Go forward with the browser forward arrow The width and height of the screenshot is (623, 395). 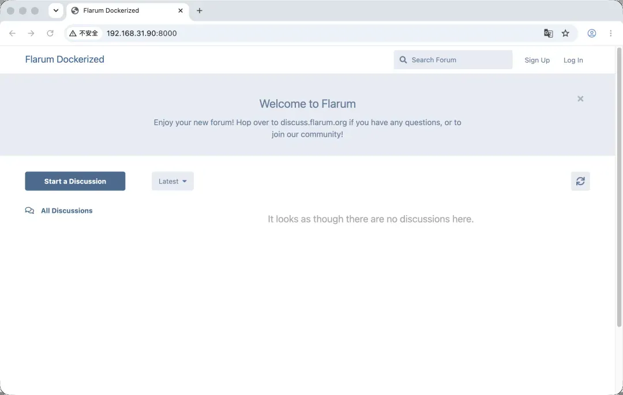tap(31, 33)
